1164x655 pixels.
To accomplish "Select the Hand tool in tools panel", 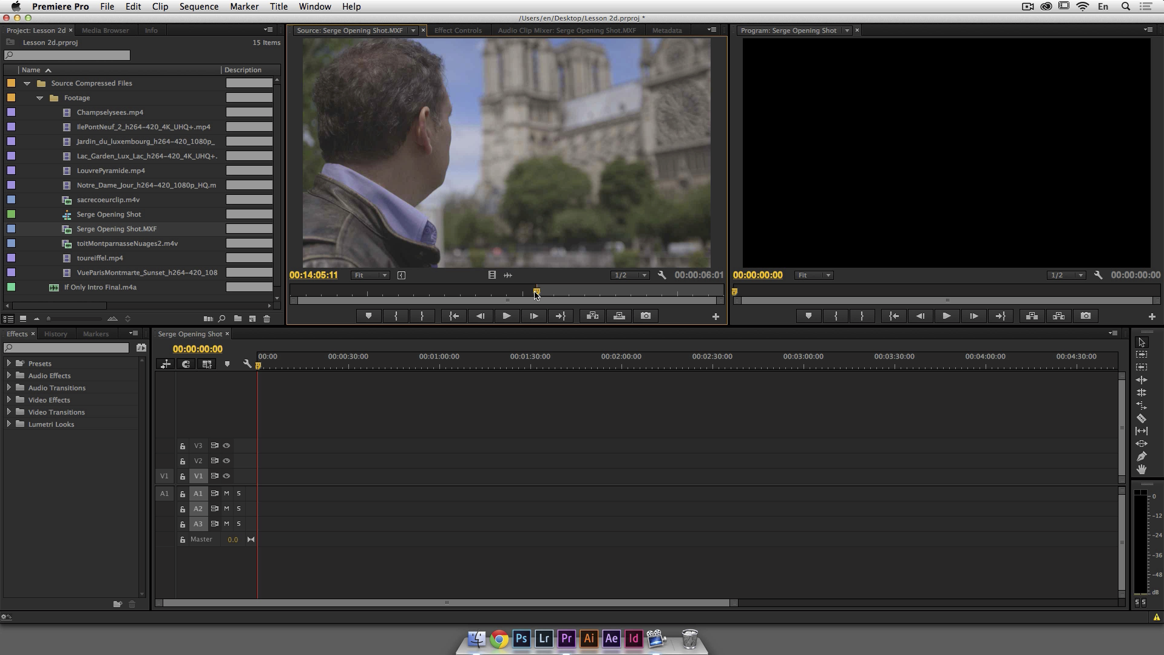I will coord(1142,469).
